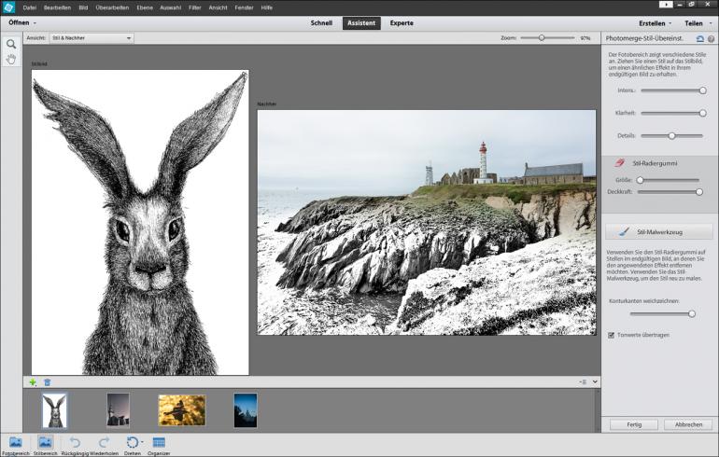Open the Datei menu

tap(29, 7)
